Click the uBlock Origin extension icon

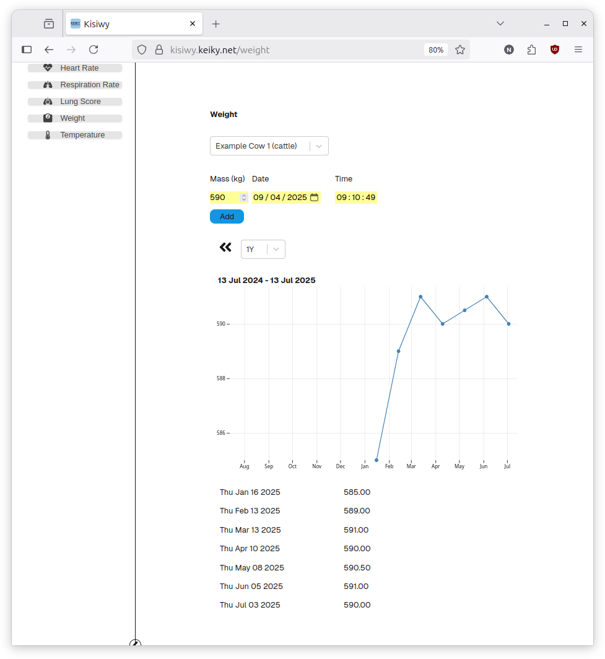coord(554,50)
